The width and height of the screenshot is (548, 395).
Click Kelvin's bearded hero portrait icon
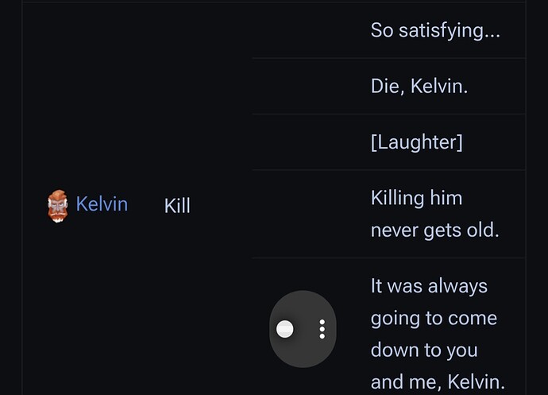pyautogui.click(x=58, y=206)
